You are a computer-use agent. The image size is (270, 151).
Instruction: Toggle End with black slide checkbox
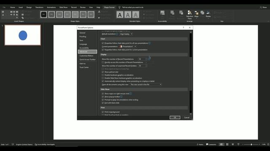pyautogui.click(x=103, y=103)
